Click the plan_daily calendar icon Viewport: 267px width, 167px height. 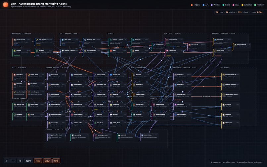(15, 84)
